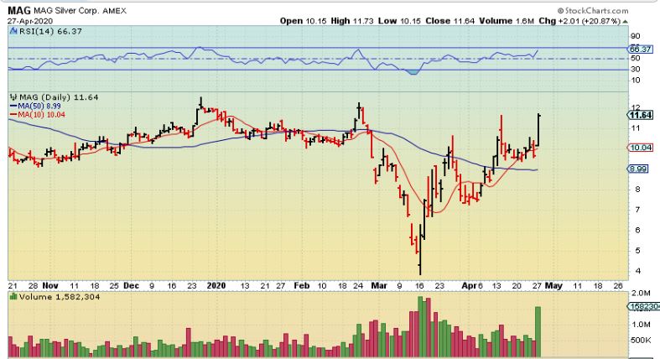Click the volume axis label 1.0M

641,324
